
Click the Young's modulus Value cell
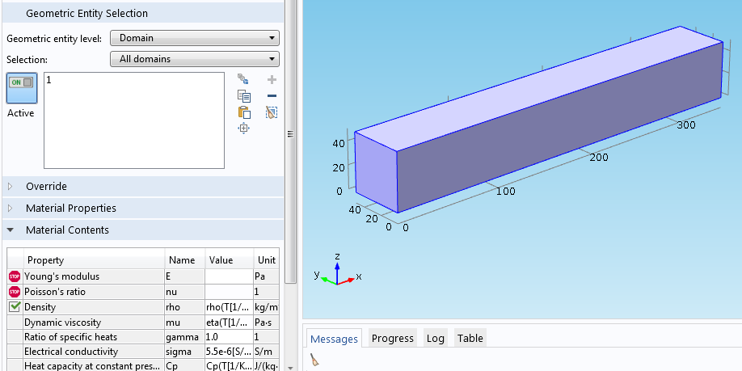tap(228, 276)
